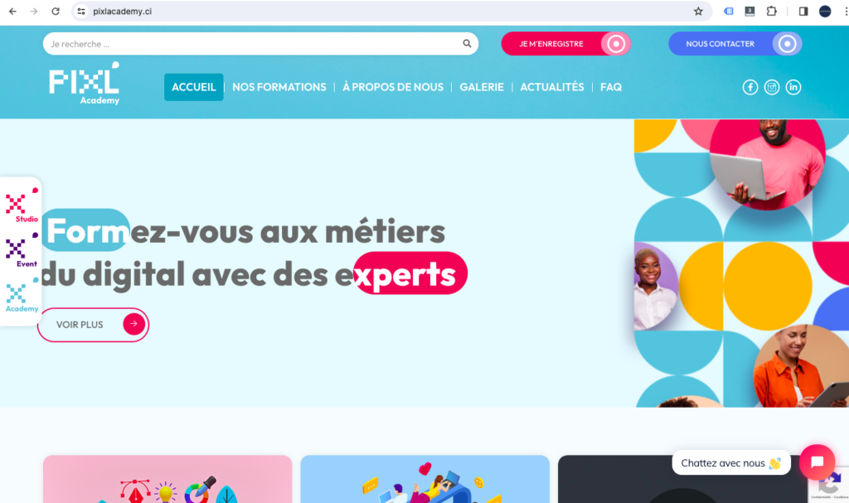
Task: Click the Nous contacter button
Action: (735, 44)
